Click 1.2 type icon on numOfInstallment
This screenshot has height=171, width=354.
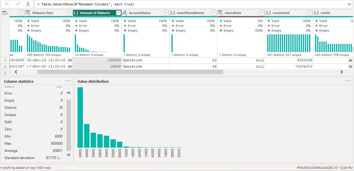point(173,13)
